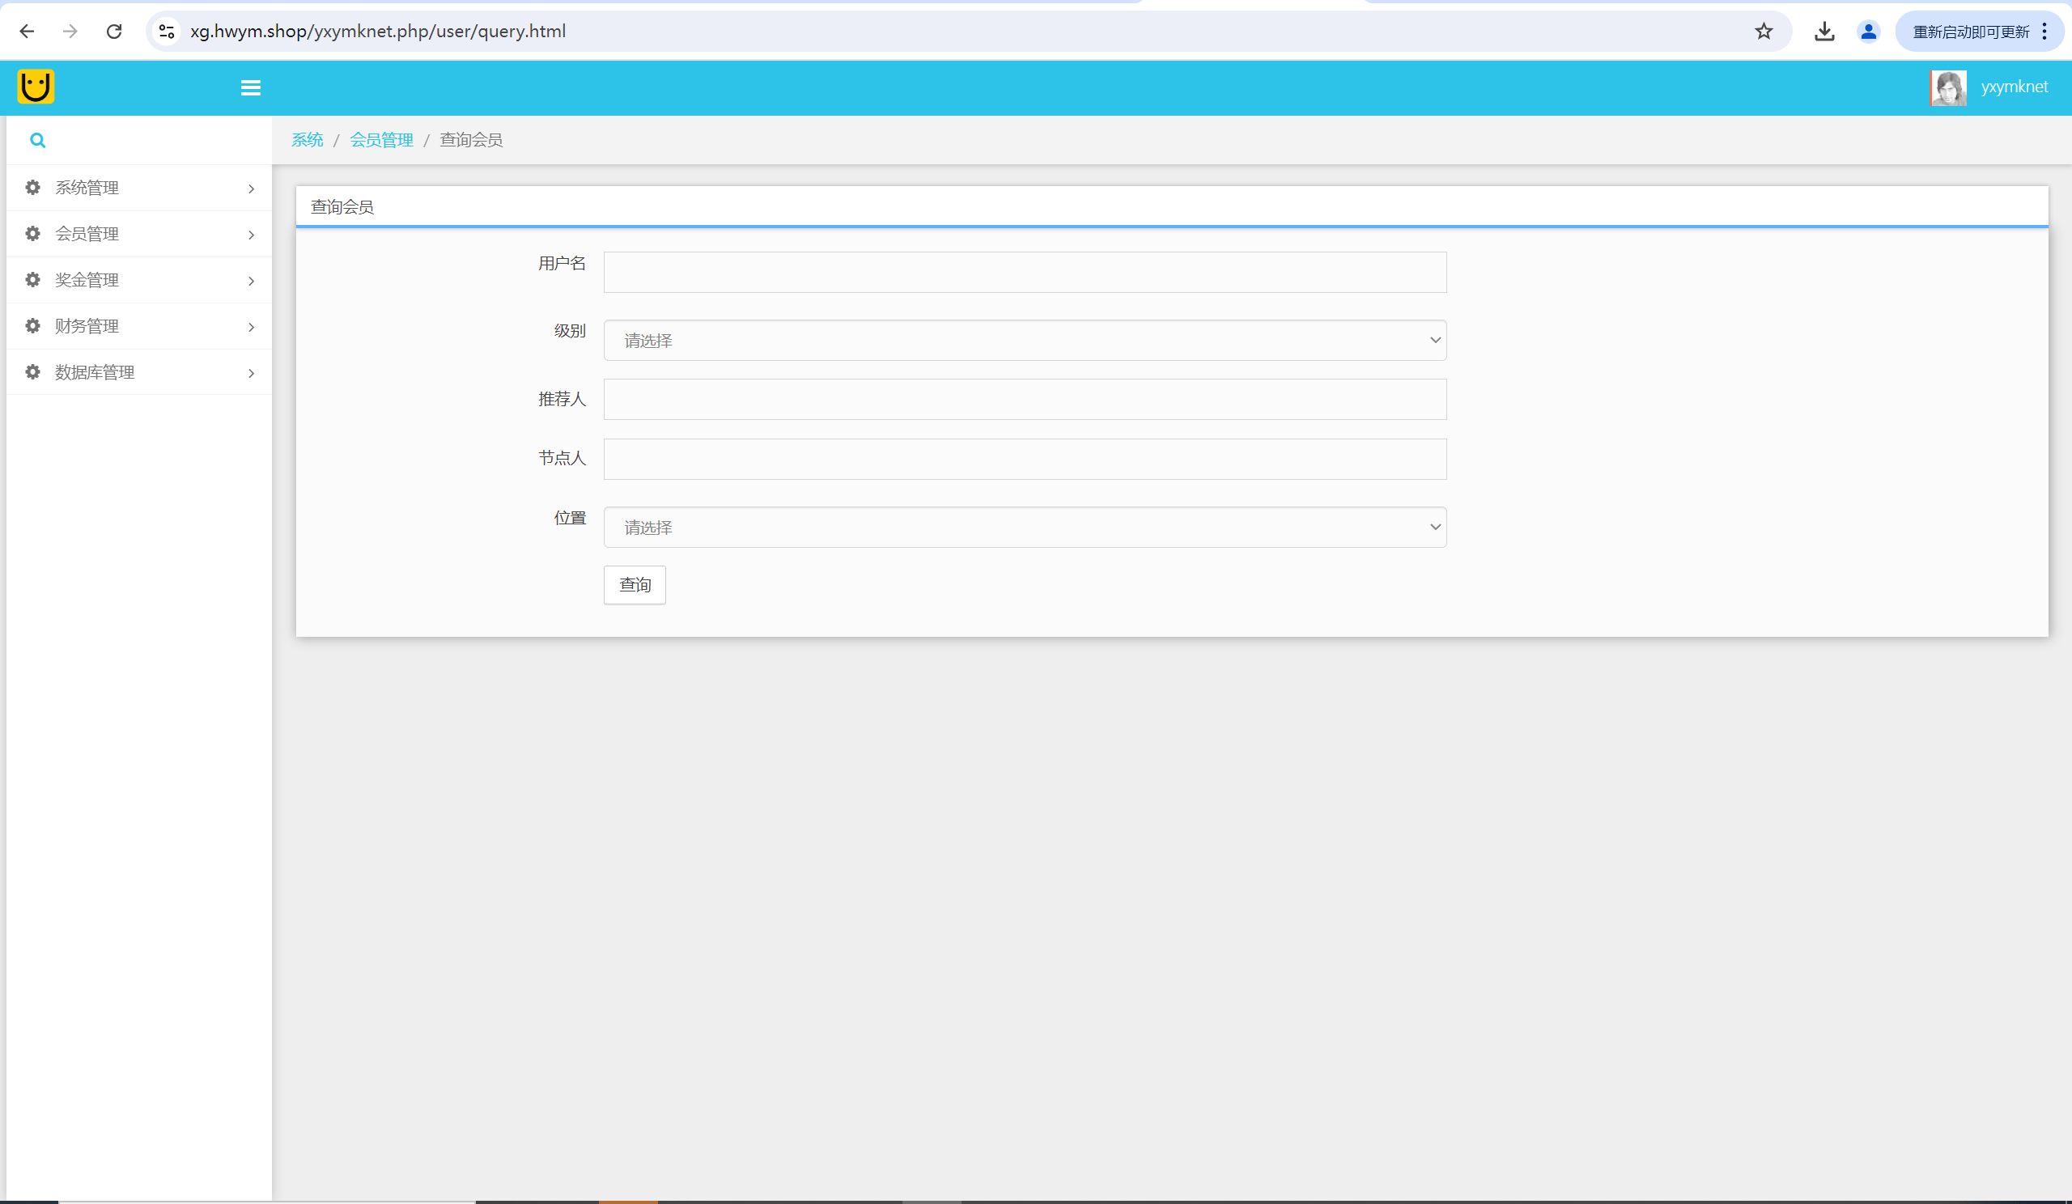This screenshot has width=2072, height=1204.
Task: Open browser downloads icon
Action: [x=1824, y=32]
